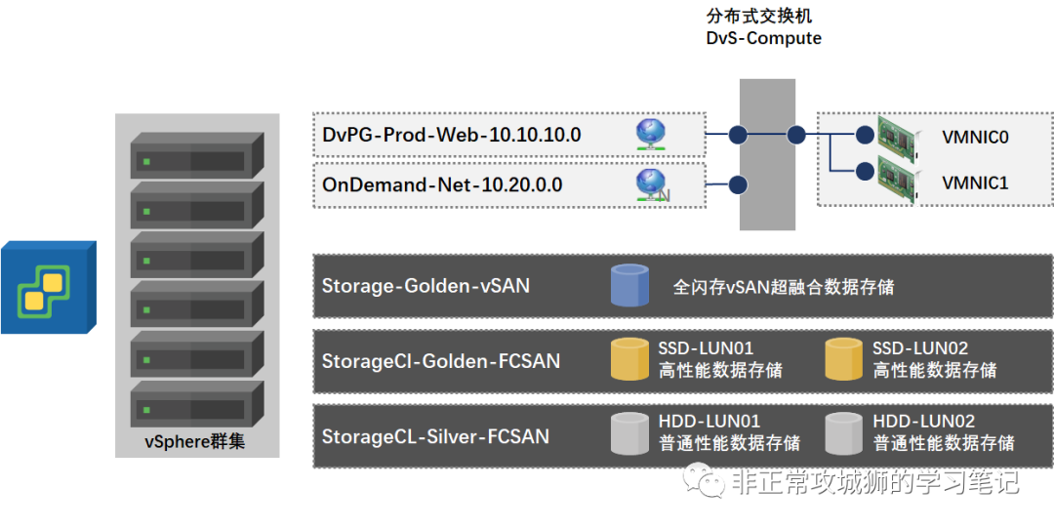The width and height of the screenshot is (1054, 529).
Task: Click the gray HDD-LUN02 datastore icon
Action: [x=843, y=434]
